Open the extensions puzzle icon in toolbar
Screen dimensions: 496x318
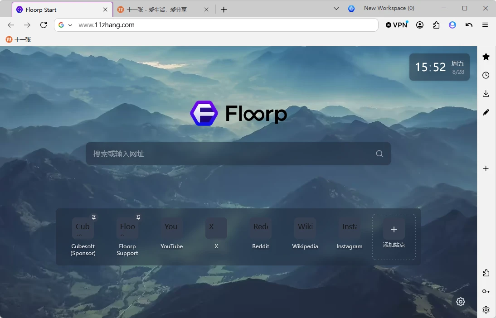(436, 25)
